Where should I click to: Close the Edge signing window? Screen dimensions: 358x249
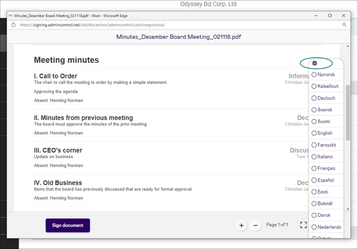pyautogui.click(x=344, y=16)
